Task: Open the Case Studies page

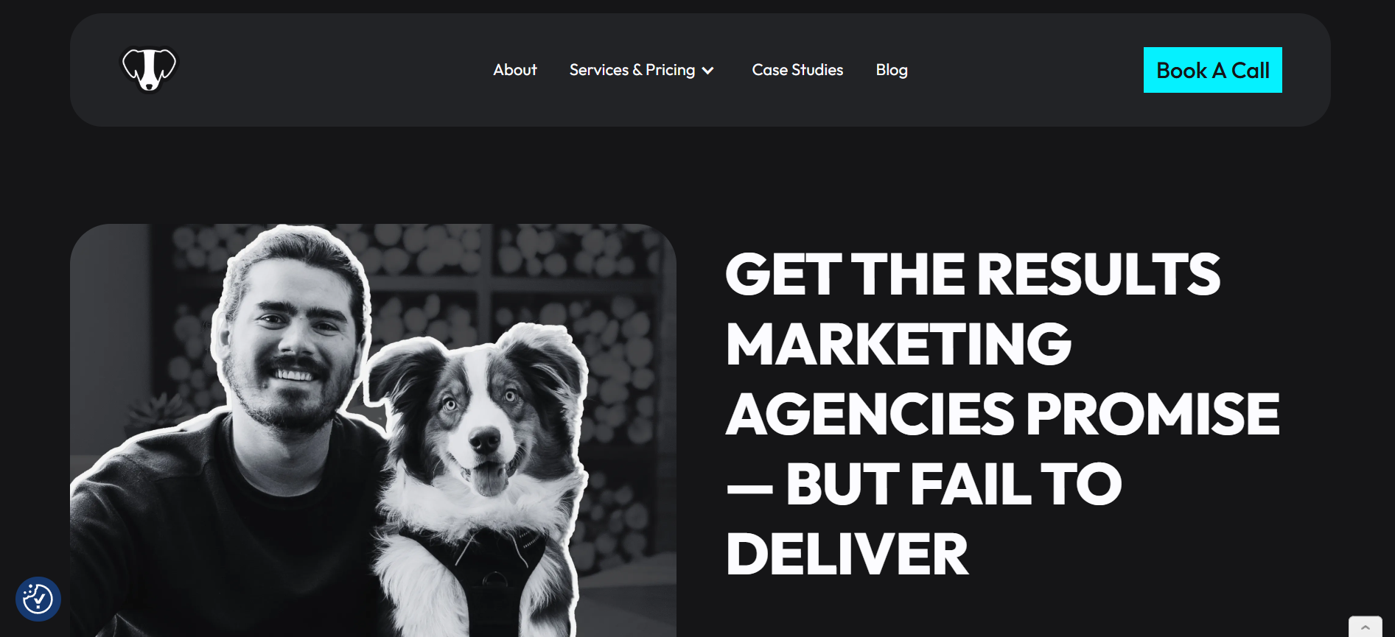Action: (x=797, y=70)
